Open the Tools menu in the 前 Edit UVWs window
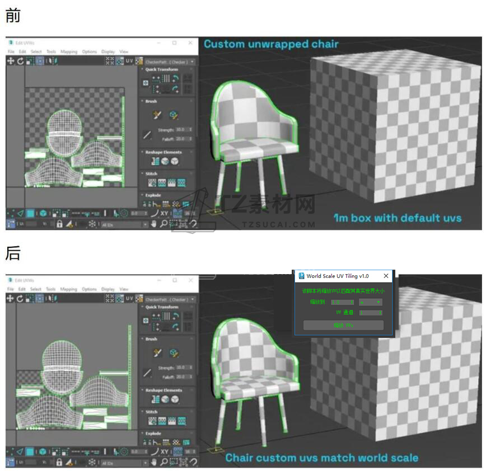Image resolution: width=486 pixels, height=471 pixels. coord(51,51)
